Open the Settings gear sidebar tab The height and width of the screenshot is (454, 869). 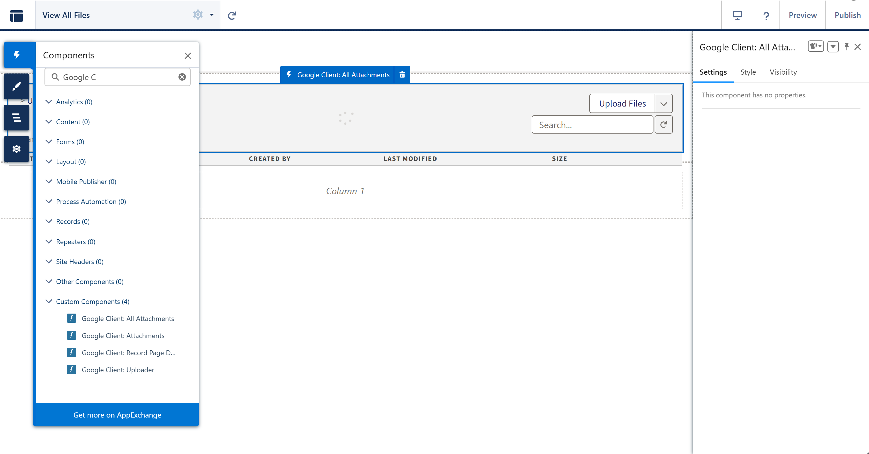17,149
